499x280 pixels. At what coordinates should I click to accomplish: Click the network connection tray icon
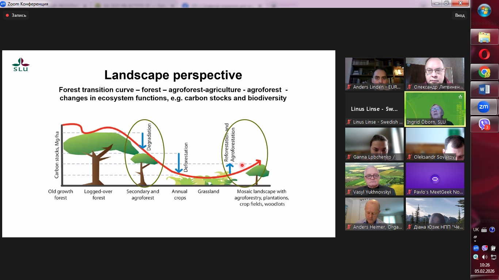(494, 257)
